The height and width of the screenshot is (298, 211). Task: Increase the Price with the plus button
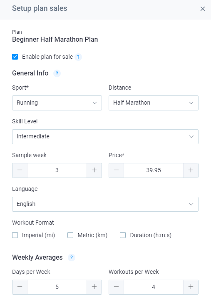[x=191, y=170]
